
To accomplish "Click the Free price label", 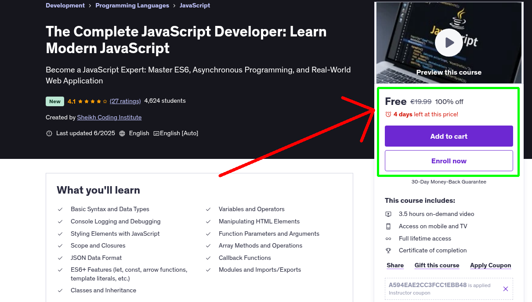I will 395,101.
